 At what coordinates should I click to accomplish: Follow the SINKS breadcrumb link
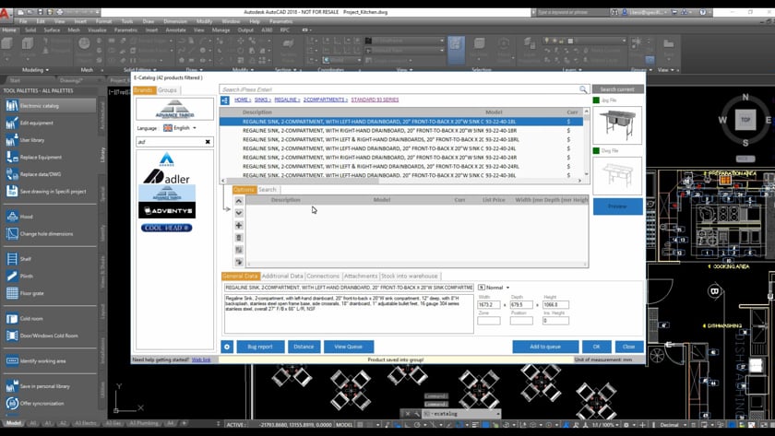(x=261, y=100)
